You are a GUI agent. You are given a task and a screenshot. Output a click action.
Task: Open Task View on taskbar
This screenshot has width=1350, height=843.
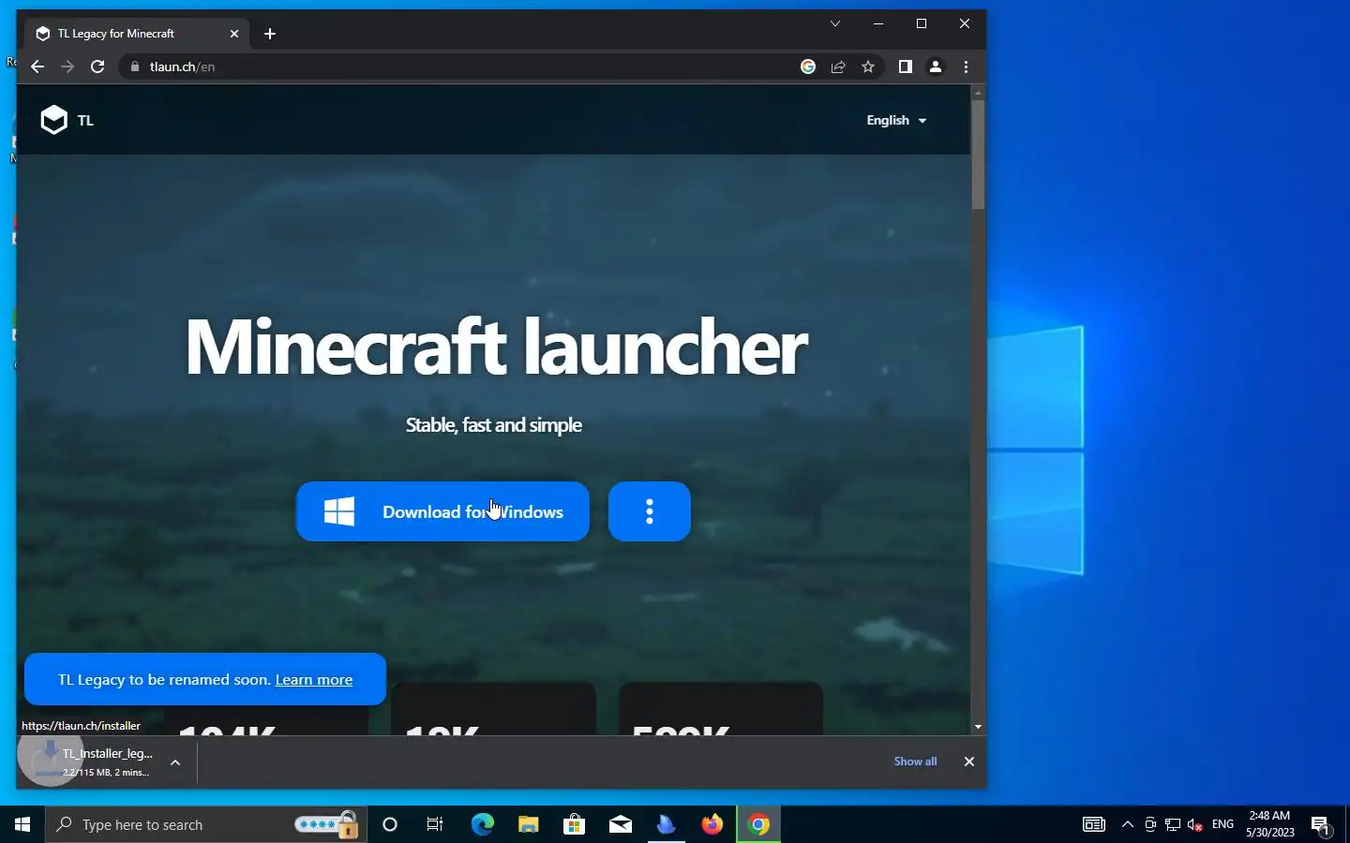pyautogui.click(x=435, y=824)
